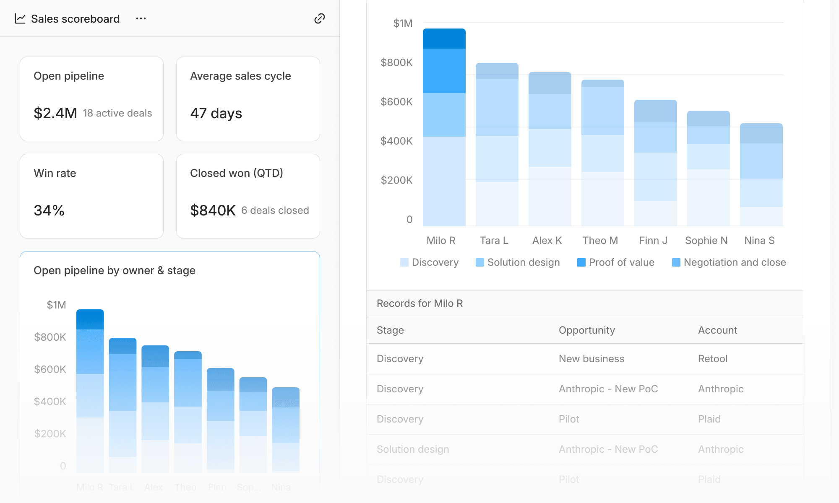Screen dimensions: 839x503
Task: Open the Open pipeline metric card
Action: click(91, 99)
